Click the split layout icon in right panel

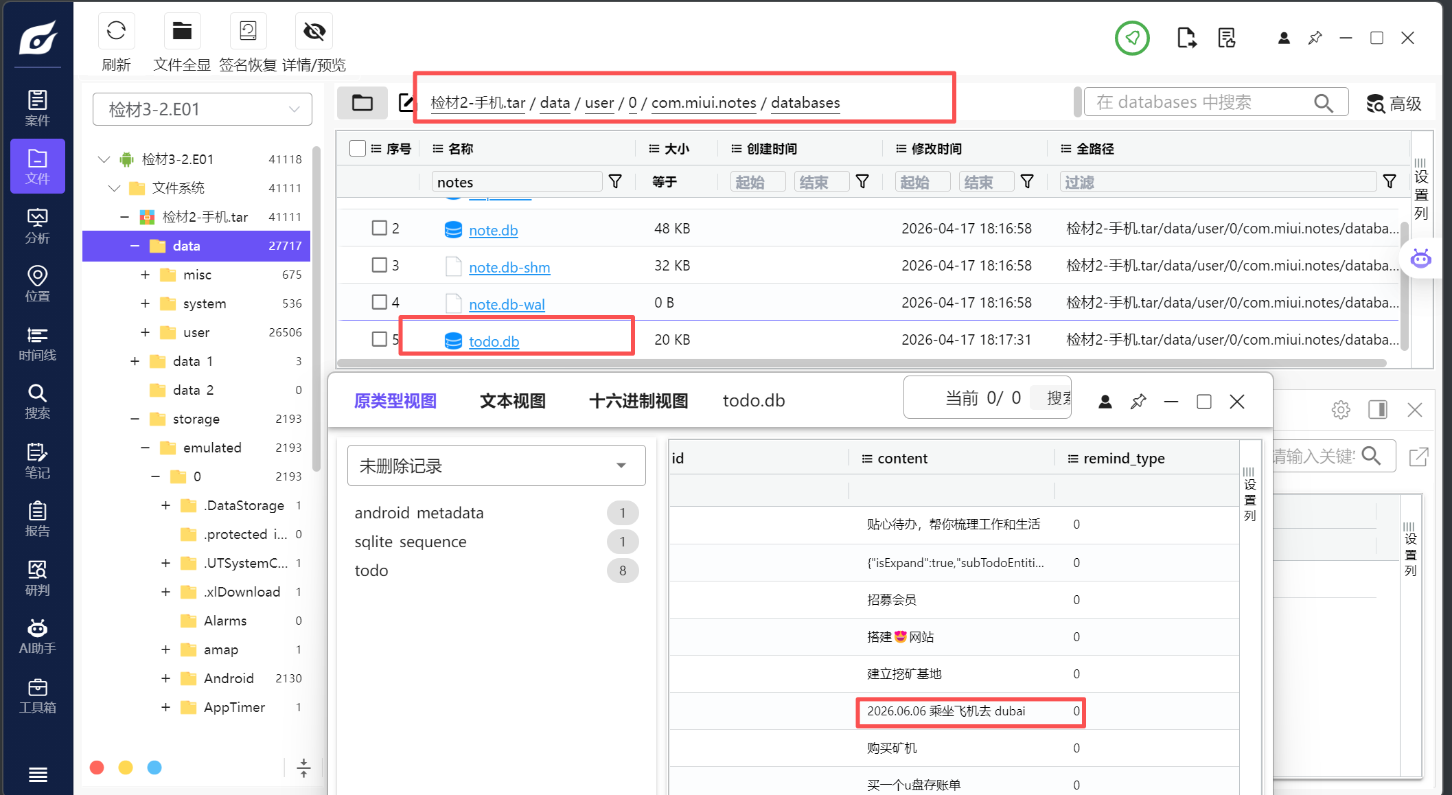click(1378, 410)
